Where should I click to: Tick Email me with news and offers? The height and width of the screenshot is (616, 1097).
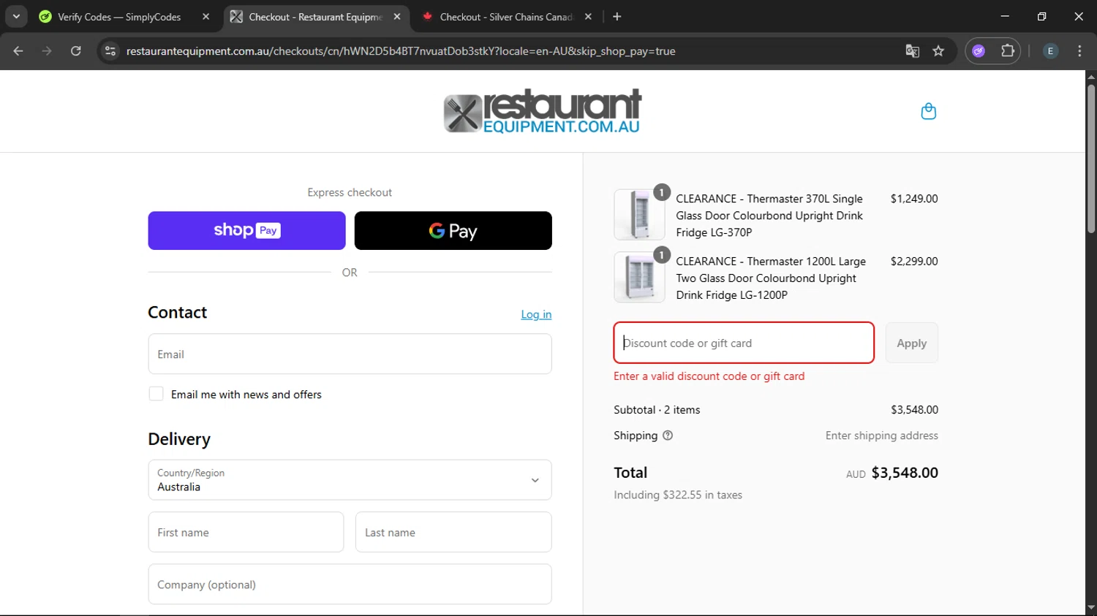tap(156, 394)
